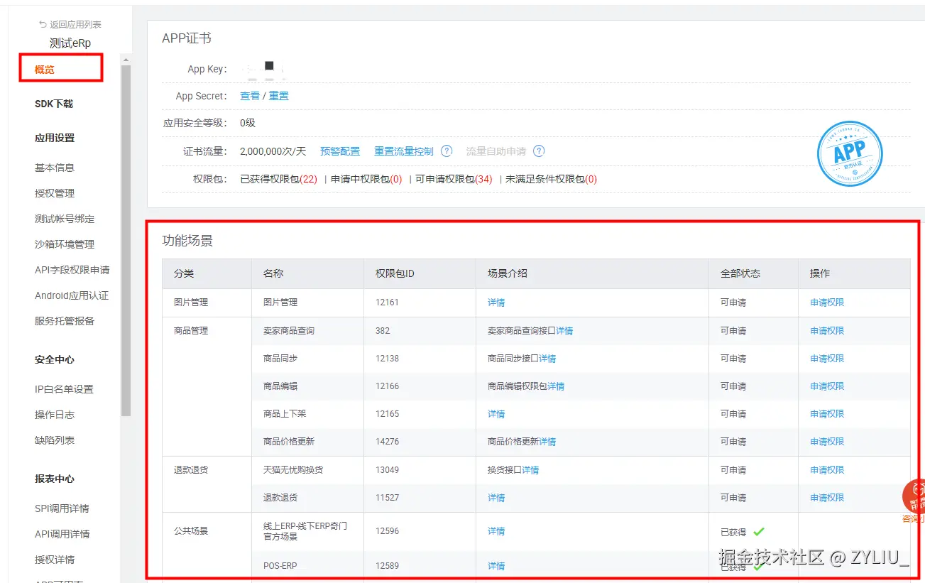
Task: Click 申请权限 for 商品价格更新
Action: [x=827, y=442]
